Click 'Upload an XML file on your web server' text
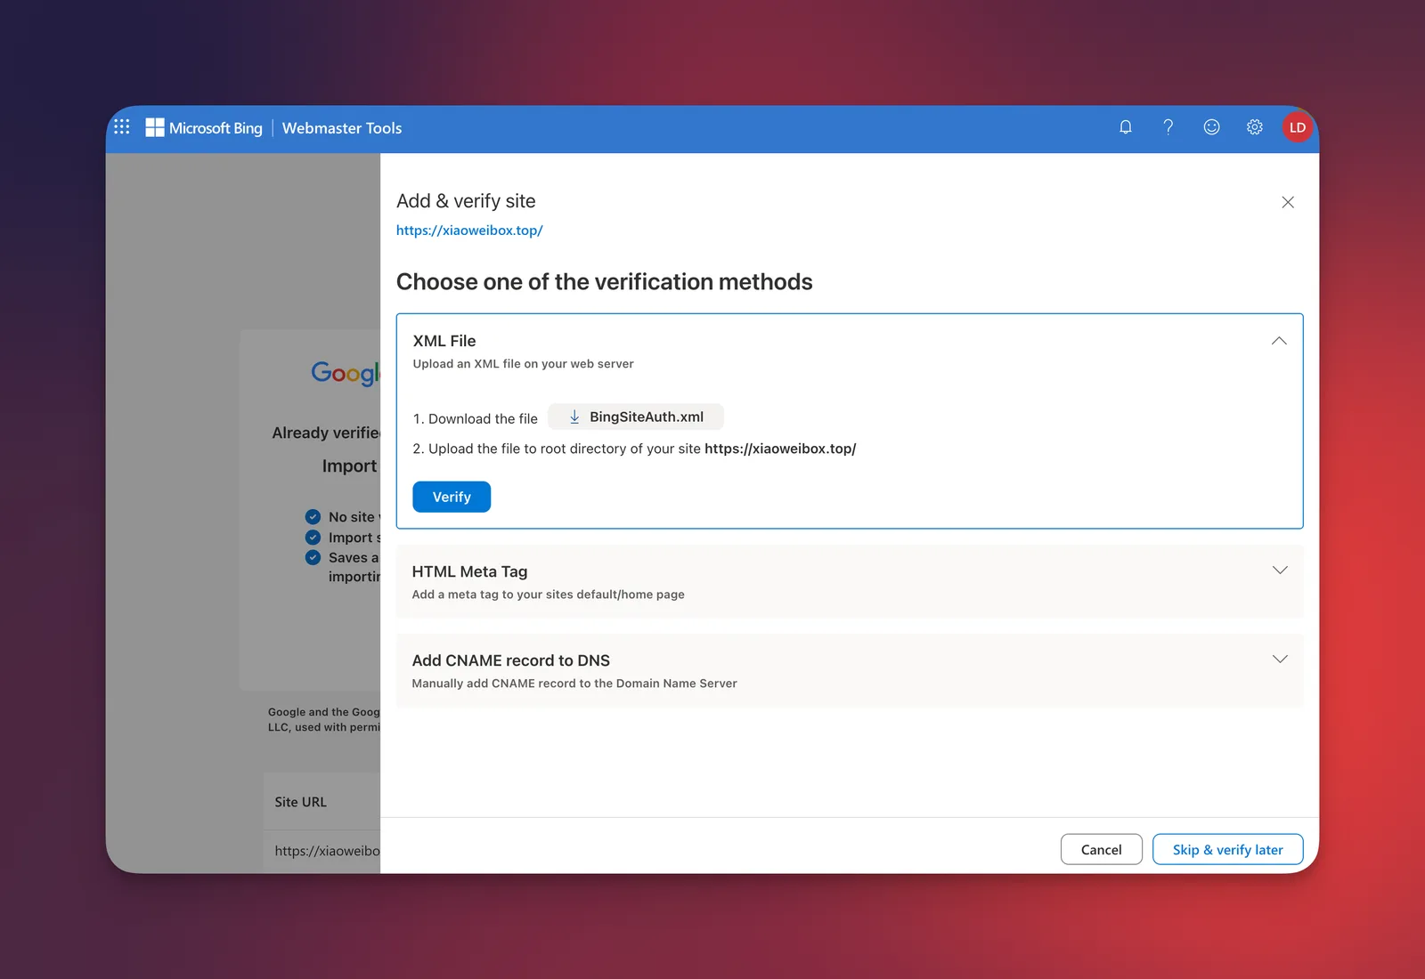This screenshot has height=979, width=1425. [524, 364]
